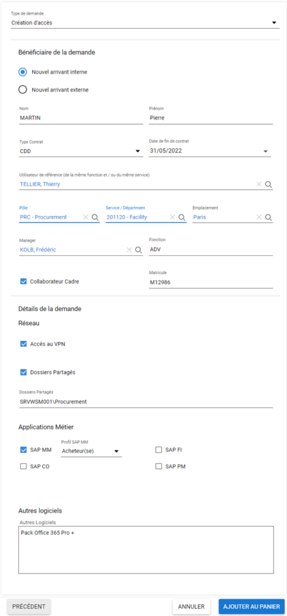The image size is (287, 616).
Task: Go back with the Précédent button
Action: (x=29, y=606)
